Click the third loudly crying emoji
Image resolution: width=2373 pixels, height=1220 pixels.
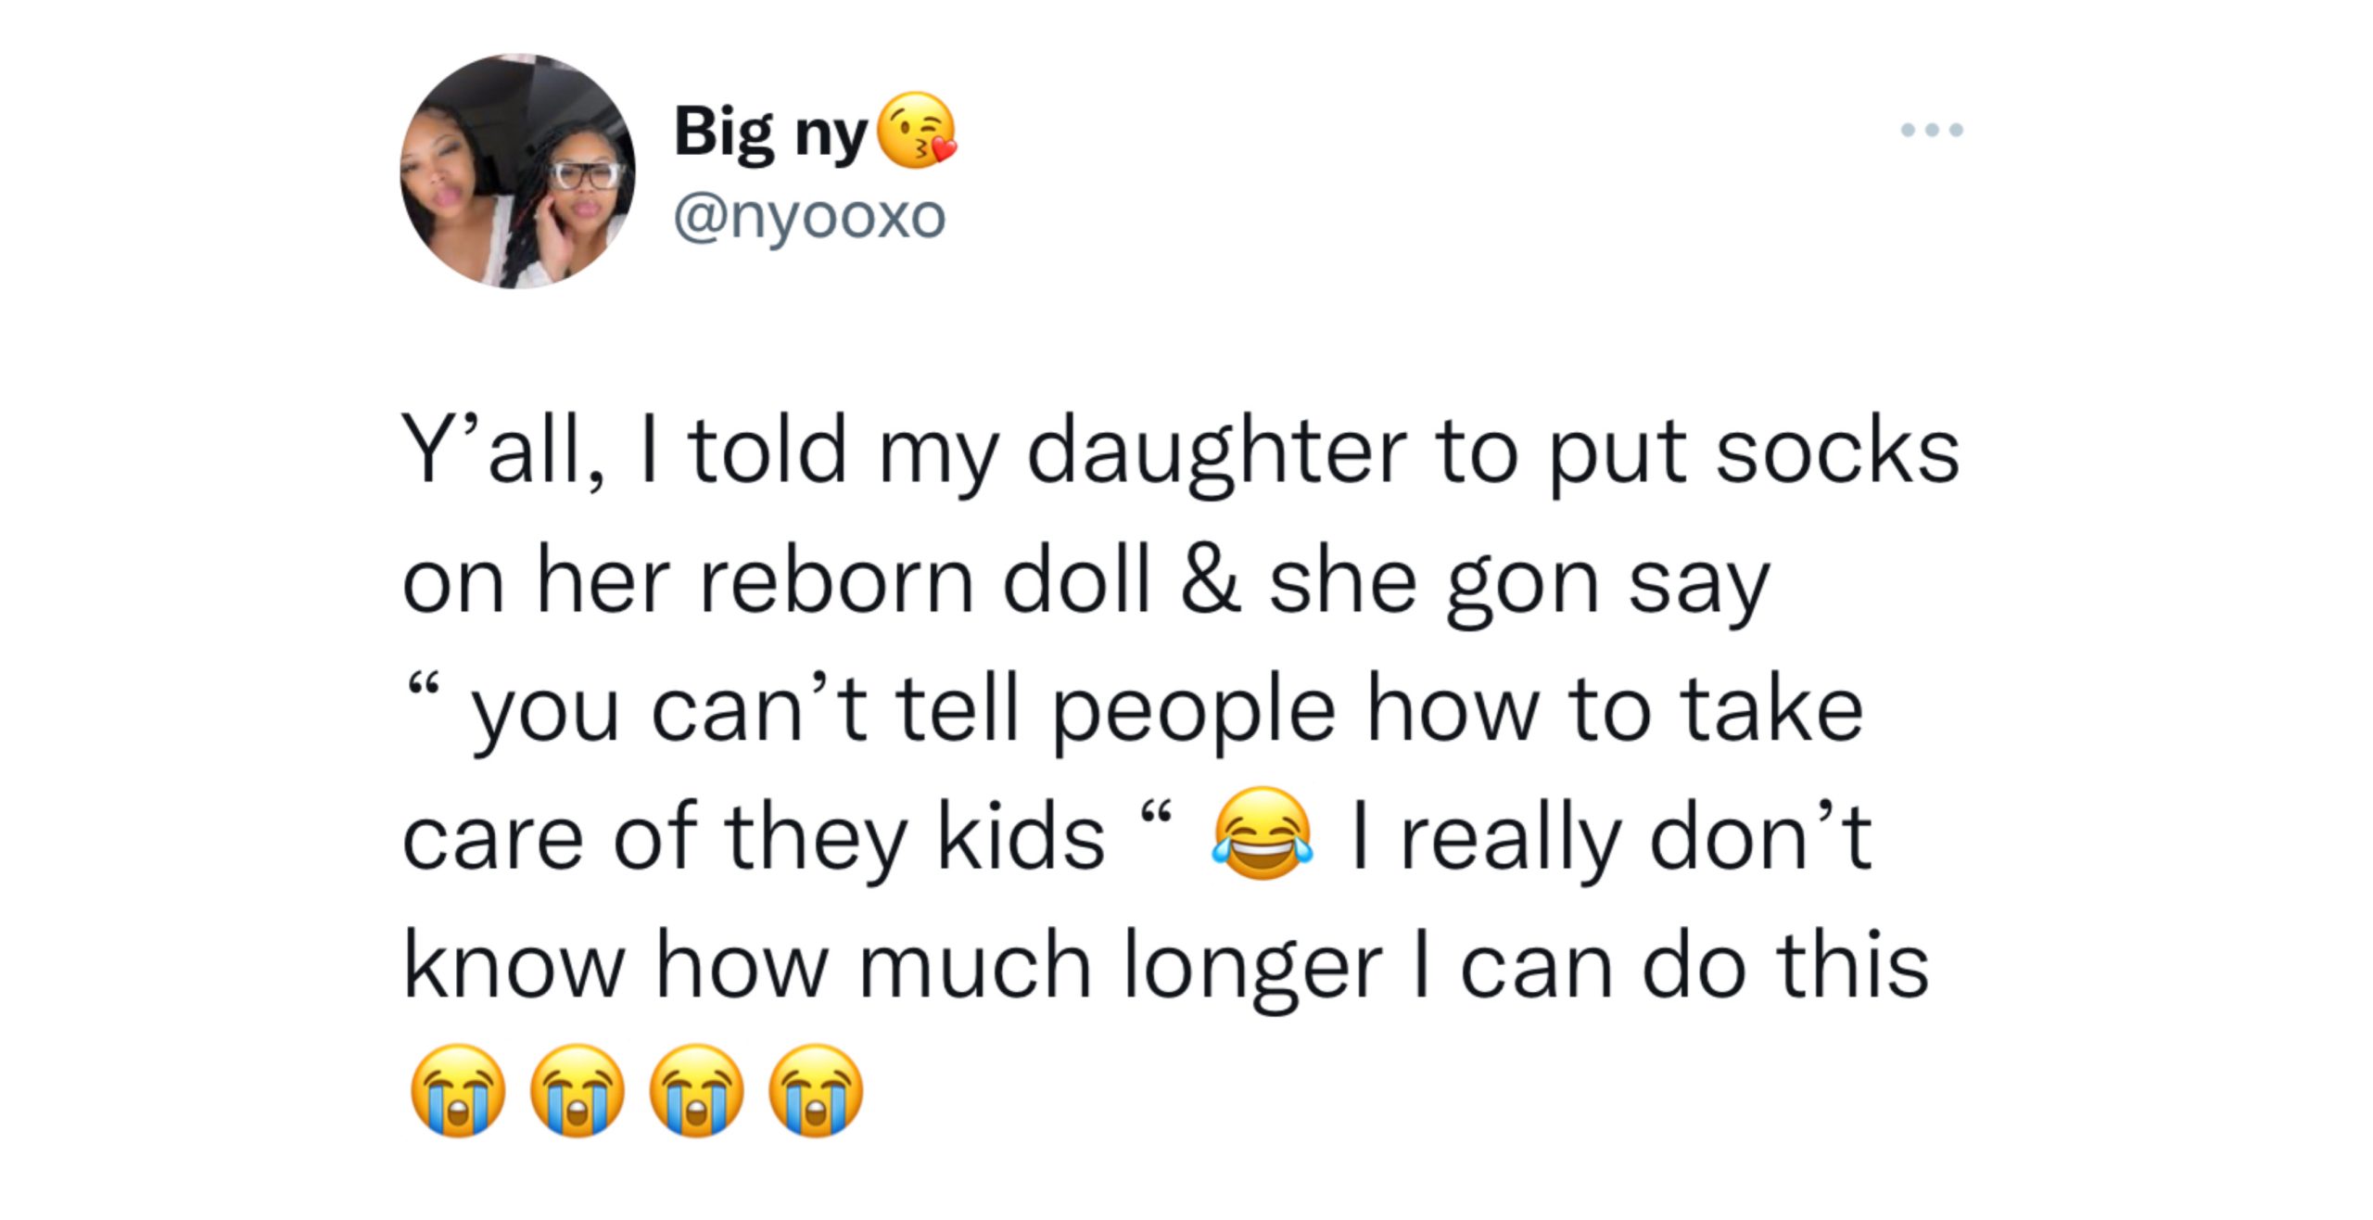point(697,1090)
